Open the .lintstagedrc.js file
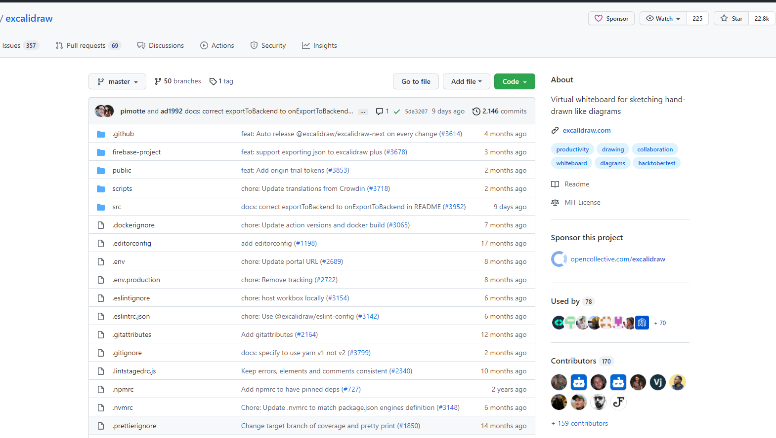The width and height of the screenshot is (776, 438). click(x=134, y=371)
